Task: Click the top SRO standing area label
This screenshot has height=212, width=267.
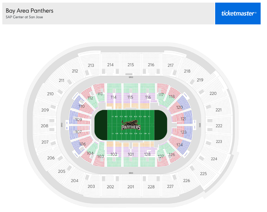Action: point(131,77)
